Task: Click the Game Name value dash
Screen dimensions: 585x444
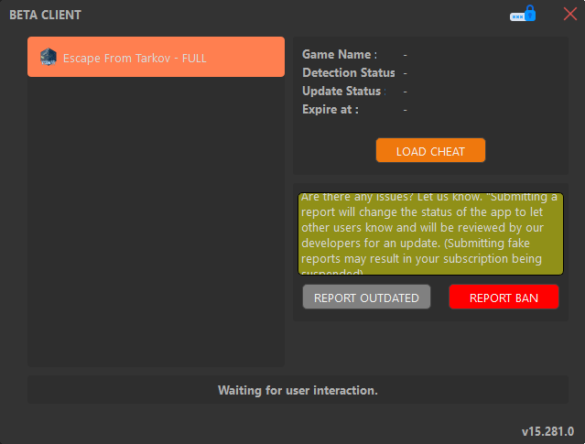Action: click(405, 55)
